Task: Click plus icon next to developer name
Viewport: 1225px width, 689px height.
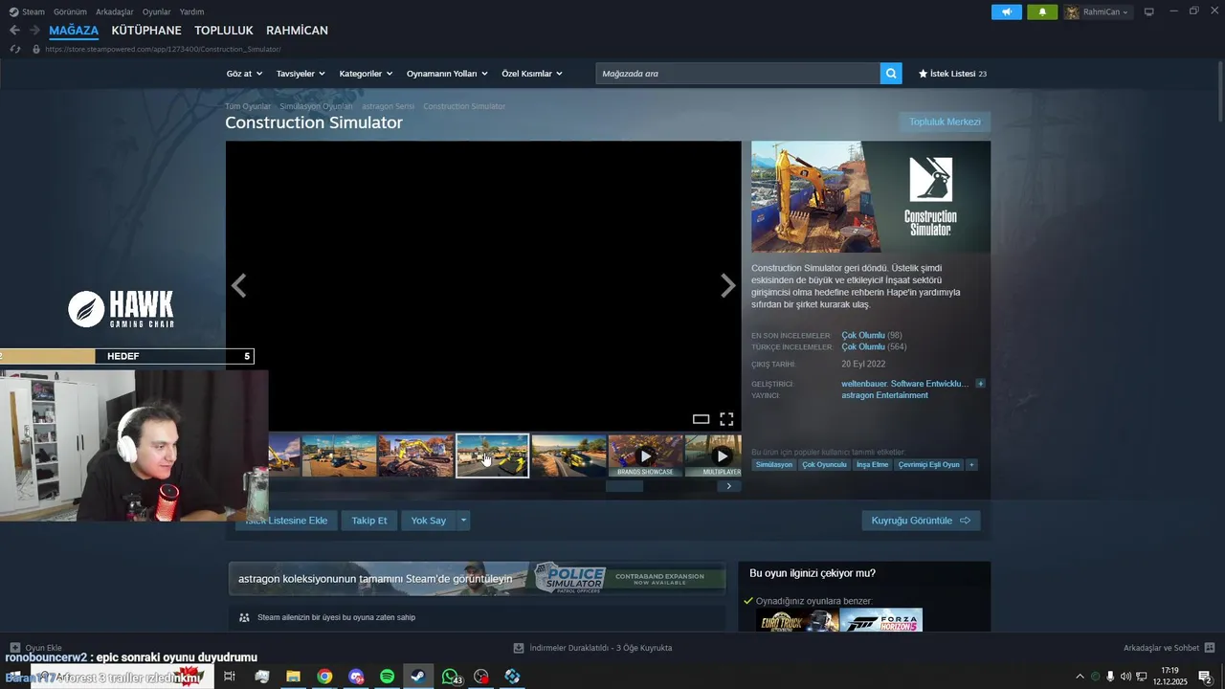Action: [x=980, y=384]
